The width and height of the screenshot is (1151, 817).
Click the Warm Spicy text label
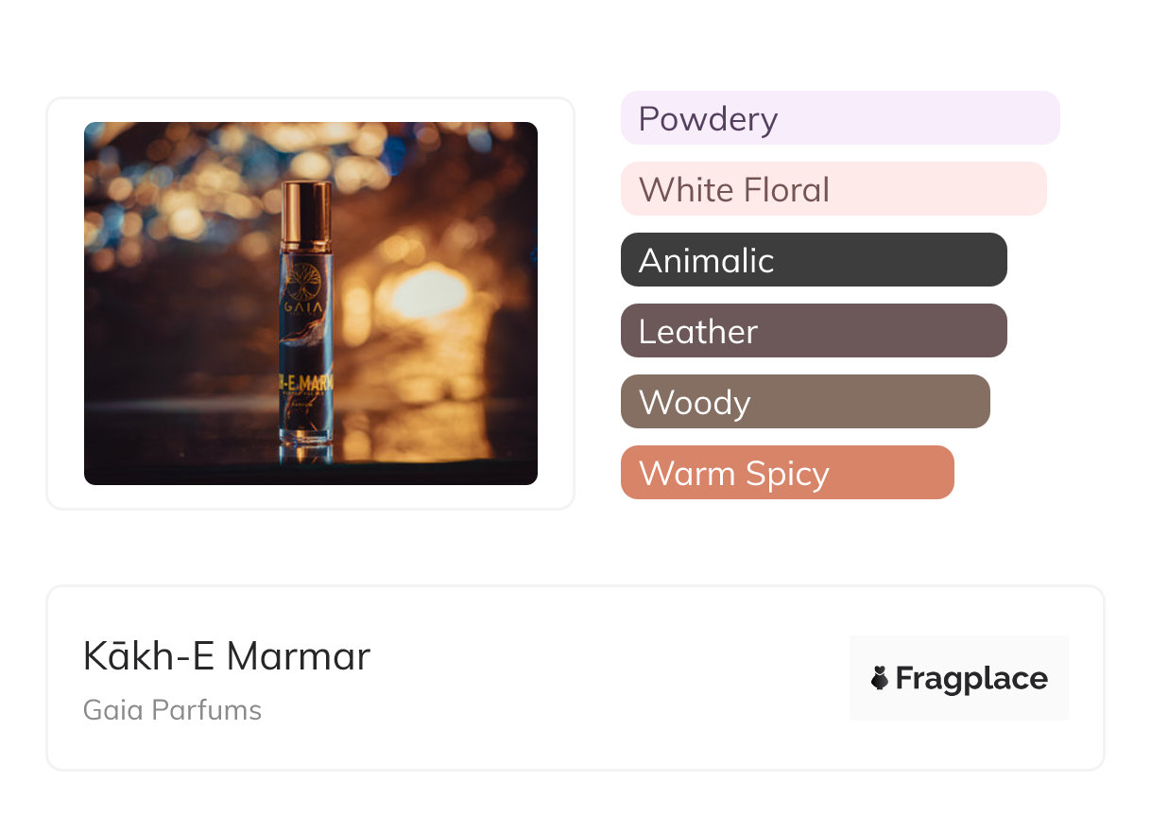click(x=733, y=474)
